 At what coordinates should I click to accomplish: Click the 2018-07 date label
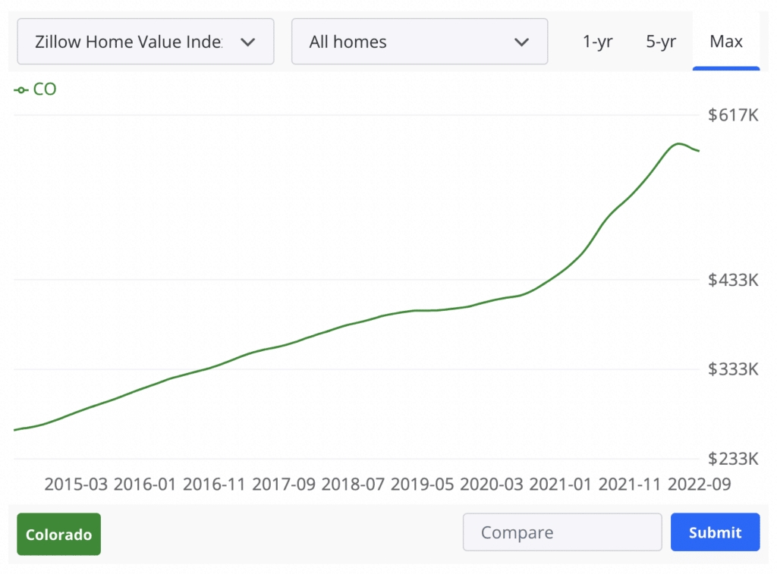pyautogui.click(x=353, y=485)
